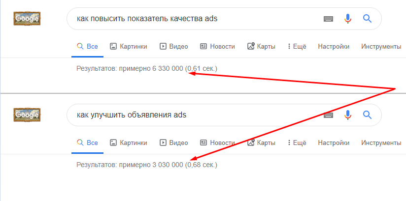Open the 'Картинки' tab in the bottom results page
The height and width of the screenshot is (201, 406).
129,143
